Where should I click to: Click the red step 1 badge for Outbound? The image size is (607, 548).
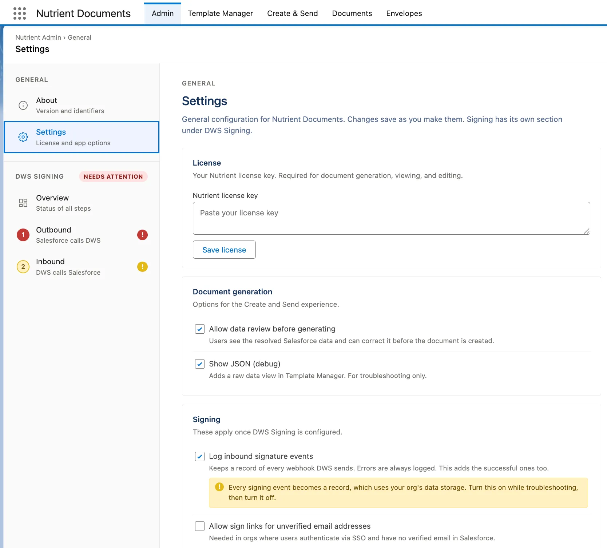pyautogui.click(x=23, y=235)
